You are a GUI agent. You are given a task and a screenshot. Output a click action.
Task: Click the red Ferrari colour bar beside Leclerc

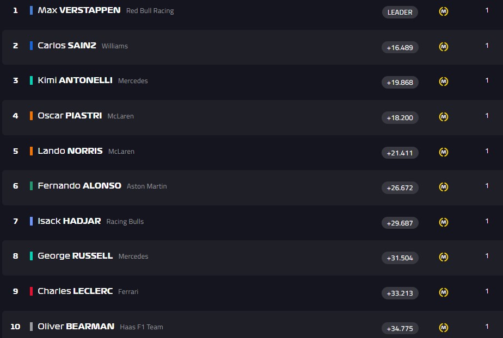[31, 291]
